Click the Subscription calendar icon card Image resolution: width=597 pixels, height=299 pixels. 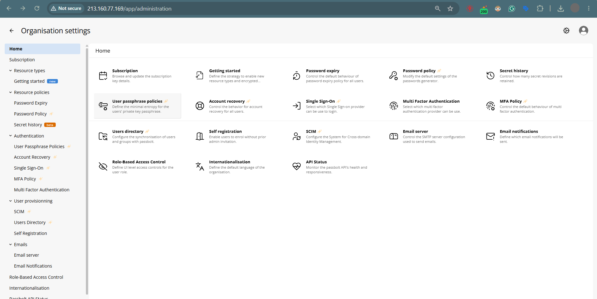(103, 76)
